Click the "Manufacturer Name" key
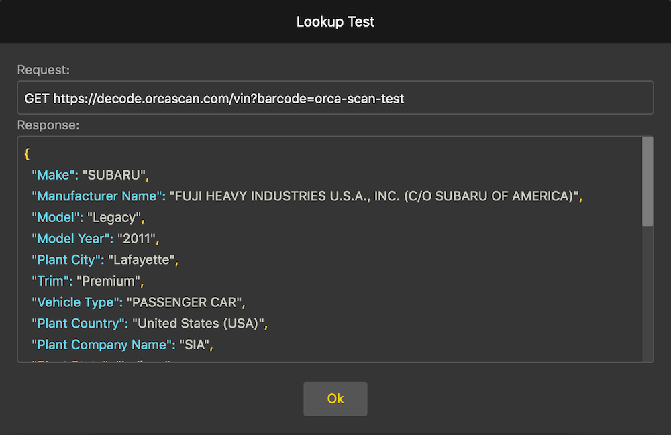Image resolution: width=671 pixels, height=435 pixels. (x=99, y=196)
